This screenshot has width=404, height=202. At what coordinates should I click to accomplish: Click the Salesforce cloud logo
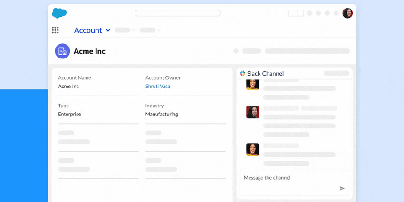[59, 13]
